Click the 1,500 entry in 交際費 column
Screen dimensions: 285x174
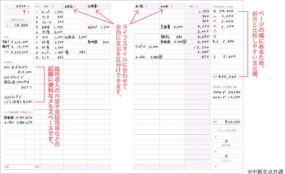click(x=104, y=27)
